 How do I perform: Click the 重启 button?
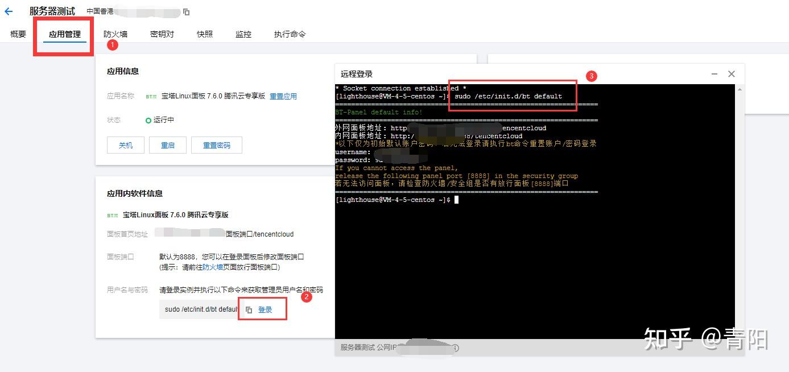pos(168,145)
